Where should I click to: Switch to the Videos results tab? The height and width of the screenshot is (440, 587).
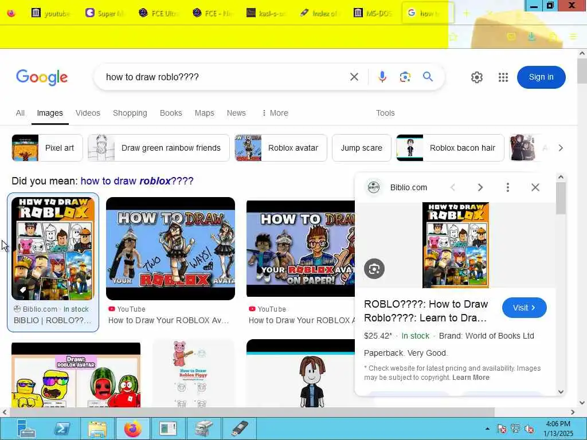tap(88, 113)
